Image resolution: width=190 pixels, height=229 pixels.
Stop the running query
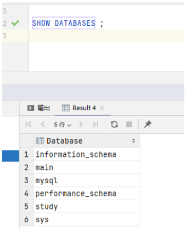tap(129, 125)
